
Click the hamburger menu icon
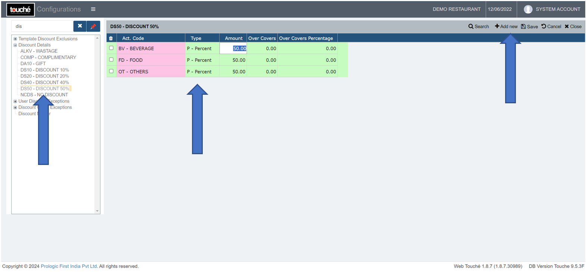click(x=93, y=9)
